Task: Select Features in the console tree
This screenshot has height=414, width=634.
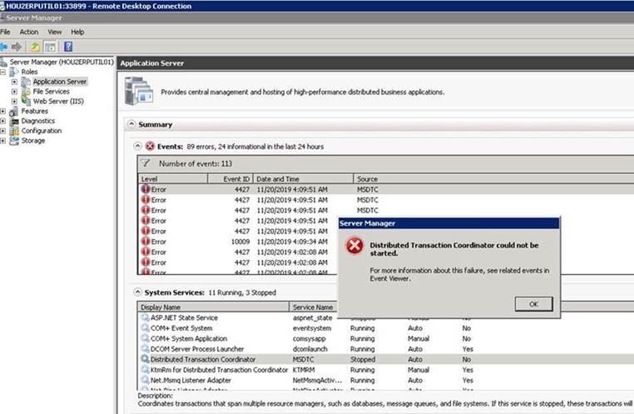Action: pos(34,111)
